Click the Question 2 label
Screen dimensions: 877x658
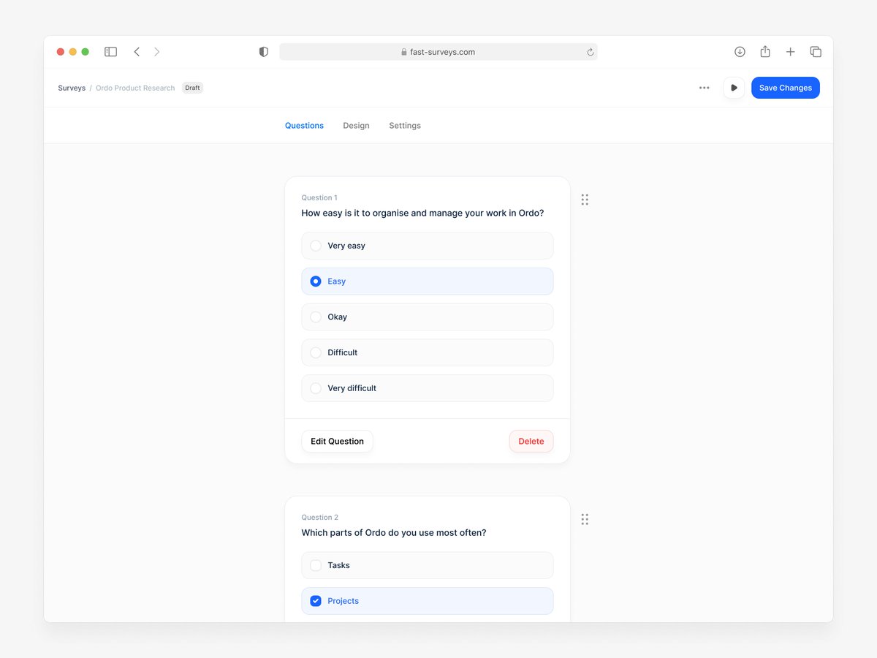[319, 518]
